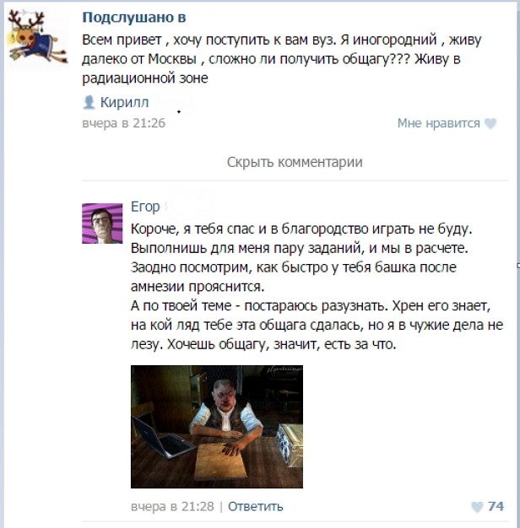Viewport: 520px width, 528px height.
Task: Click the heart icon next to 74
Action: 477,506
